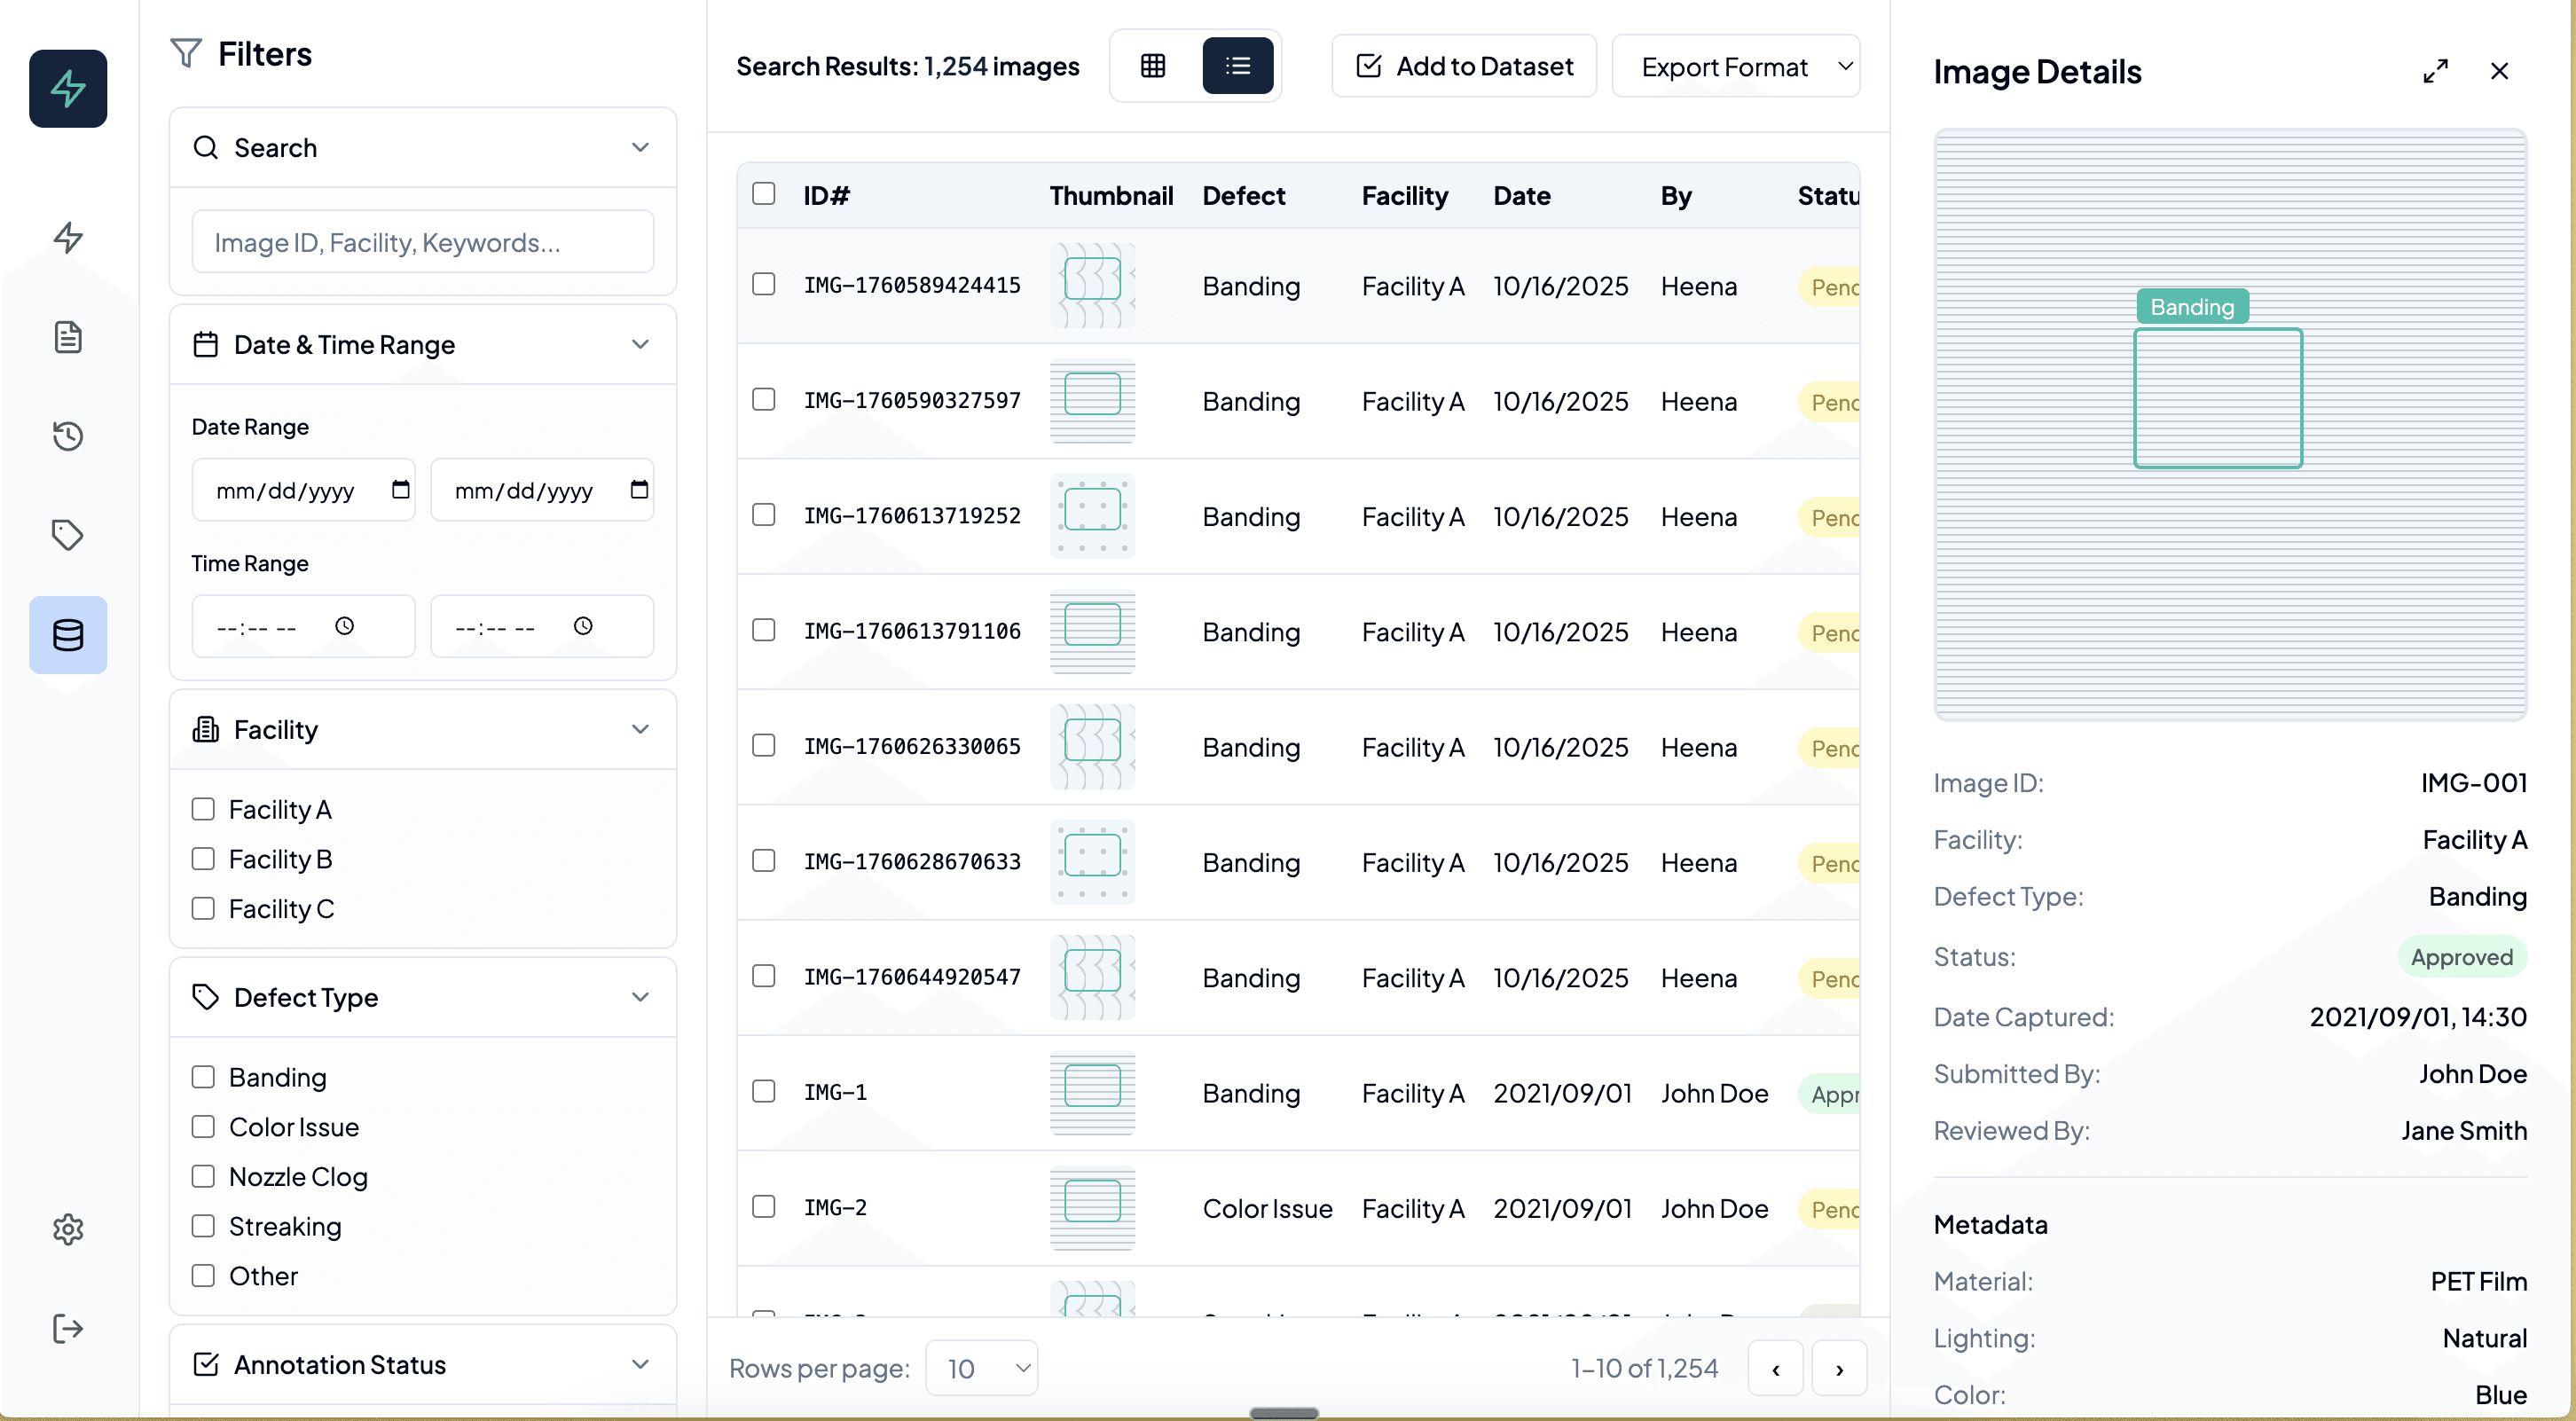Screen dimensions: 2576x1421
Task: Switch to grid view layout
Action: coord(1153,66)
